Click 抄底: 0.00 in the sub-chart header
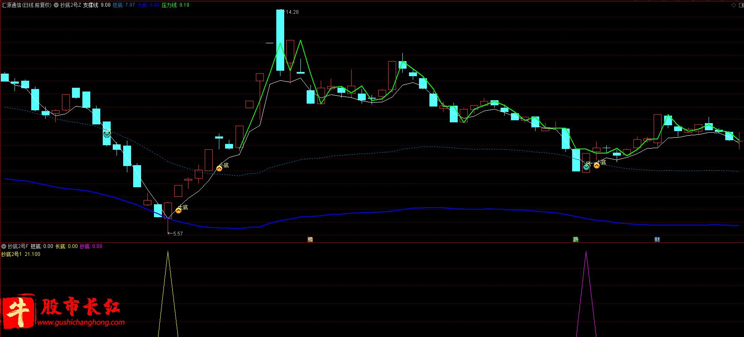744x337 pixels. pos(91,246)
